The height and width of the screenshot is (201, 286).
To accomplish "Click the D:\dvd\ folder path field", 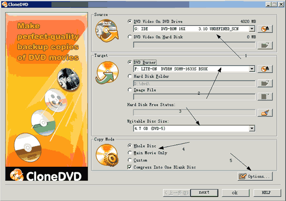I will pyautogui.click(x=194, y=83).
